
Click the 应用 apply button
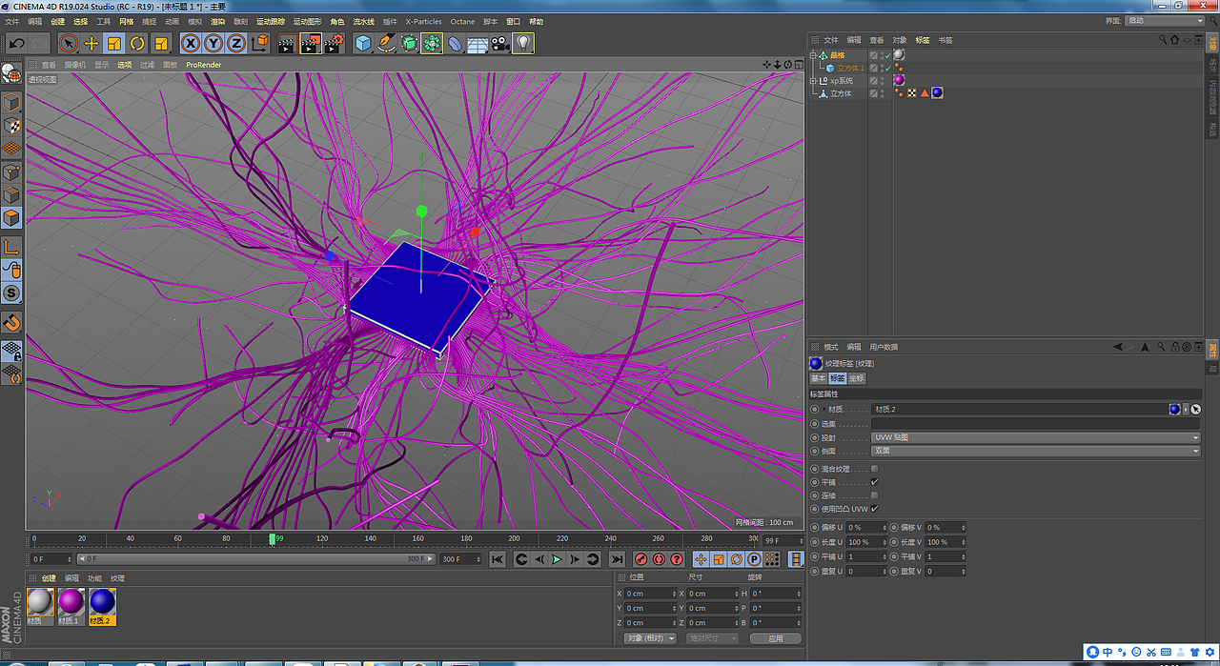(775, 638)
